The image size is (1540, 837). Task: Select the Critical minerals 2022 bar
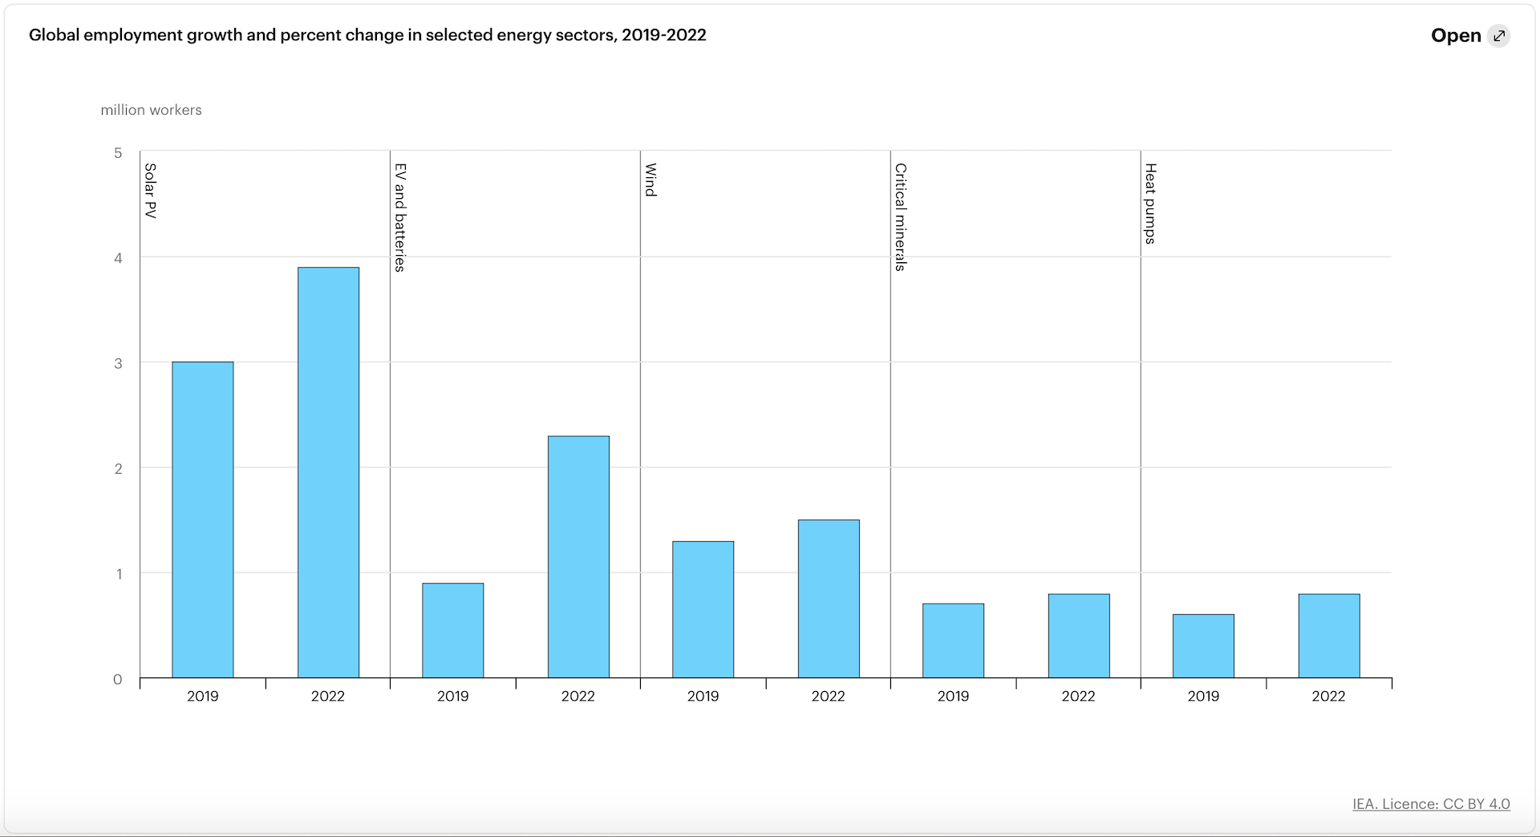tap(1079, 636)
